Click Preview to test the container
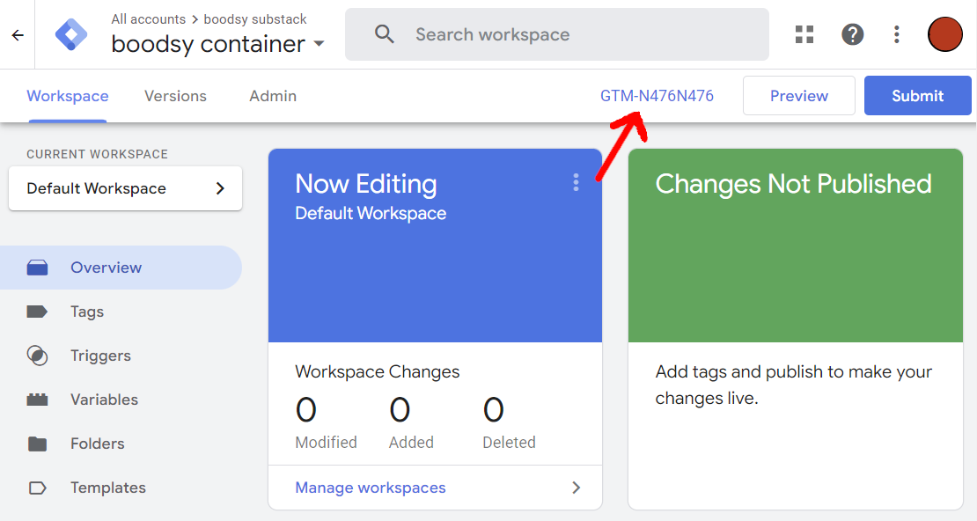The image size is (977, 521). [x=798, y=95]
